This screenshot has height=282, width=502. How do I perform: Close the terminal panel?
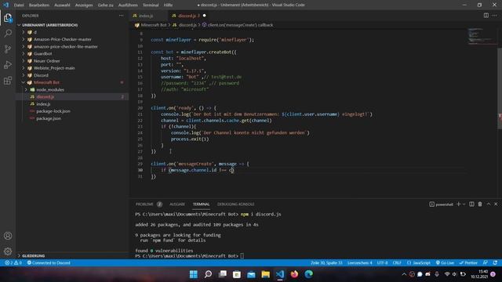click(x=496, y=204)
